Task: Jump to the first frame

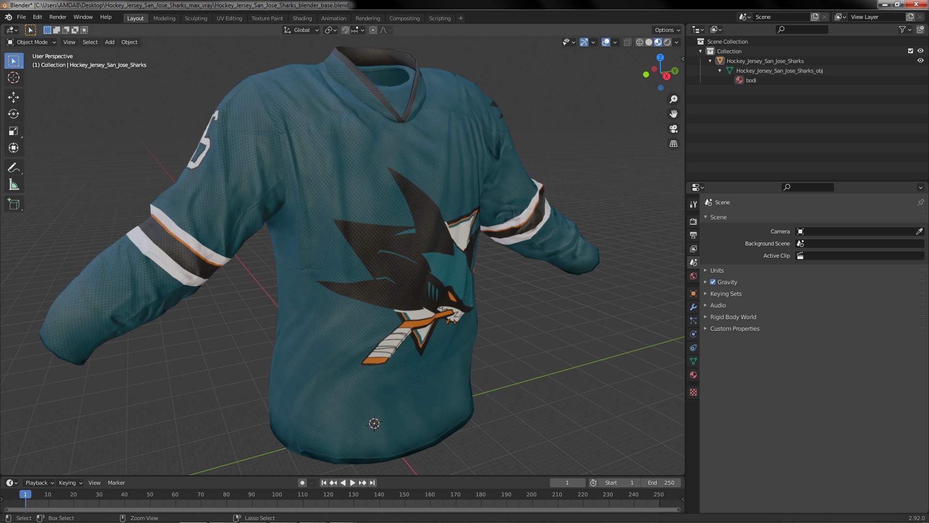Action: [324, 483]
